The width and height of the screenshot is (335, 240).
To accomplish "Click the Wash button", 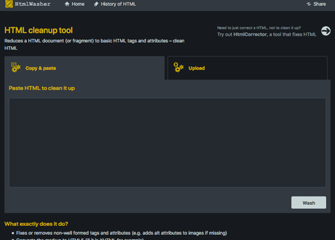I will coord(309,203).
